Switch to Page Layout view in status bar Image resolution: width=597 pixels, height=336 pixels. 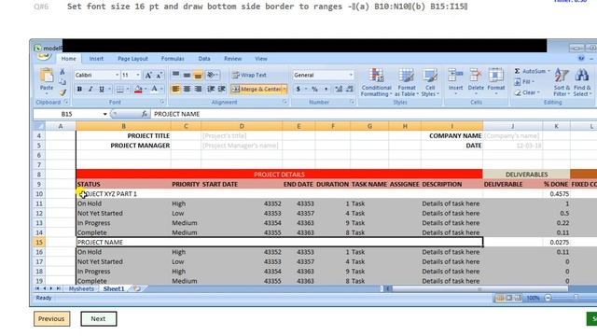click(x=509, y=298)
